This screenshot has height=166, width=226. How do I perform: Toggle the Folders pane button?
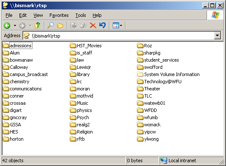(x=60, y=25)
